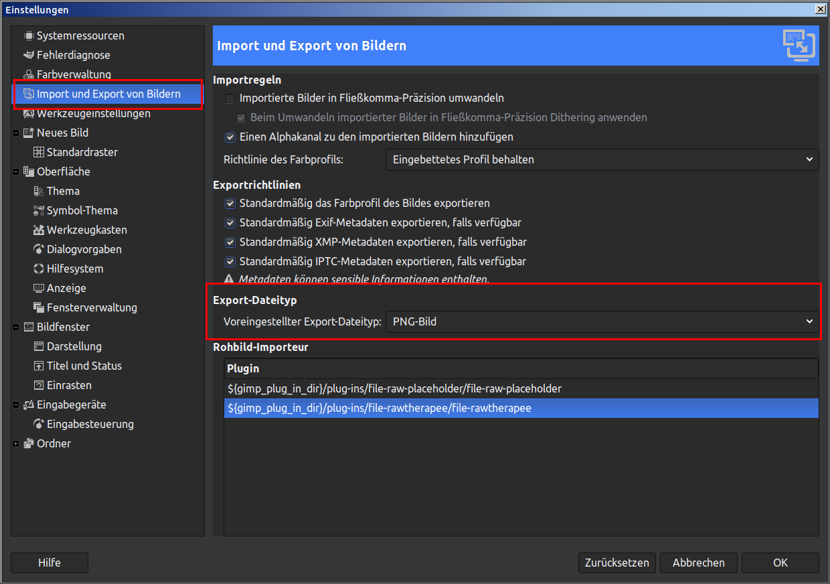
Task: Select the Hilfesystem lifebuoy icon
Action: [x=39, y=269]
